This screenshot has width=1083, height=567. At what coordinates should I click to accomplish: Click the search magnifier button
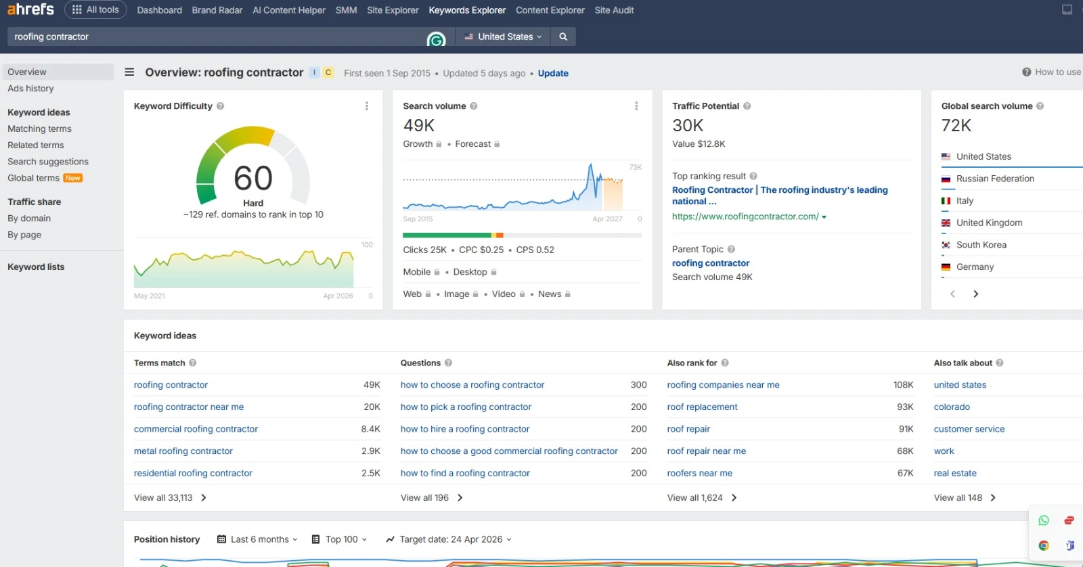[563, 37]
